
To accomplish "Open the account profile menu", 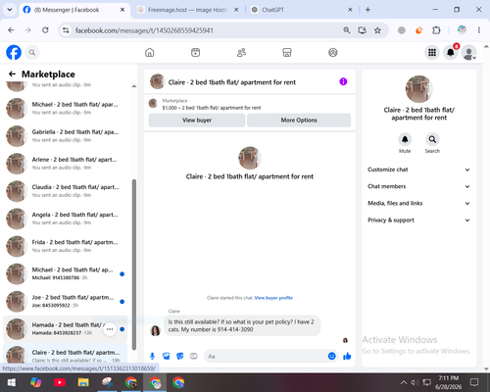I will [468, 52].
